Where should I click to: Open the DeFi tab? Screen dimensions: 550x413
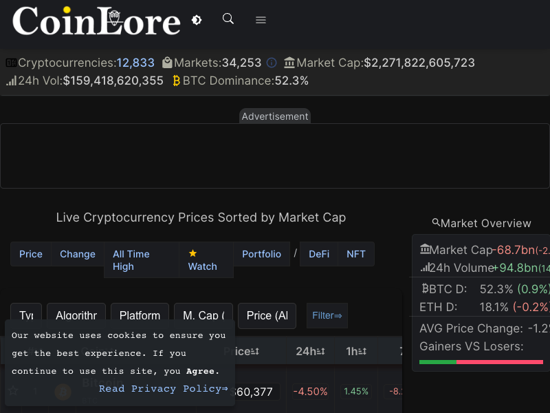(x=319, y=254)
